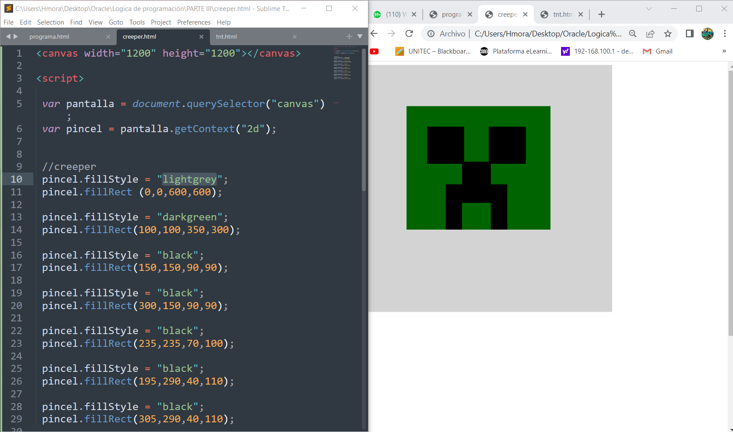Click the creeper drawing on the canvas
733x432 pixels.
pyautogui.click(x=478, y=168)
